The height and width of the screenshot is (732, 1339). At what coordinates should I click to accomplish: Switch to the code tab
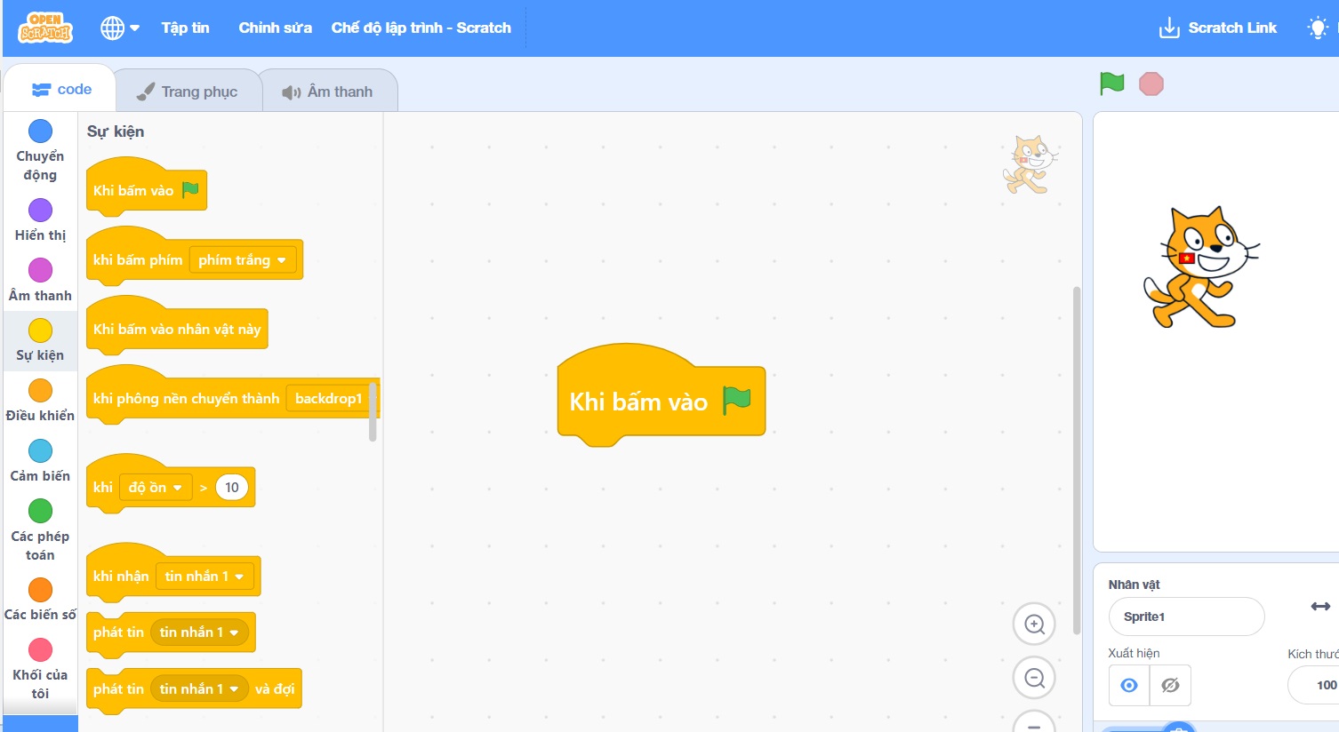(x=61, y=89)
